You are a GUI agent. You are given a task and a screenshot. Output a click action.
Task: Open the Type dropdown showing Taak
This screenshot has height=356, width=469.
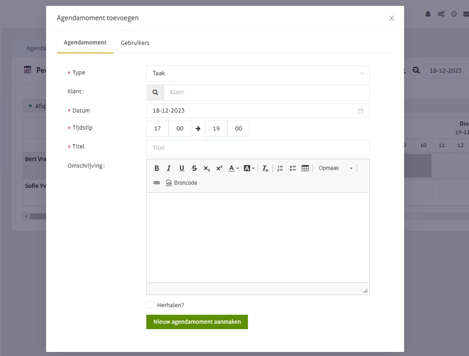tap(258, 74)
